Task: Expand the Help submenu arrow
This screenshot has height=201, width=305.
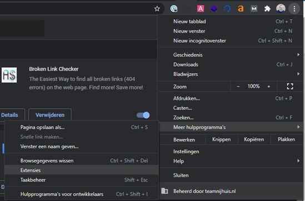Action: [x=298, y=161]
